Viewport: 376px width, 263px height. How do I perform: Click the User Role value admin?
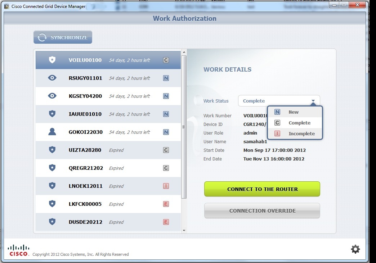coord(250,133)
